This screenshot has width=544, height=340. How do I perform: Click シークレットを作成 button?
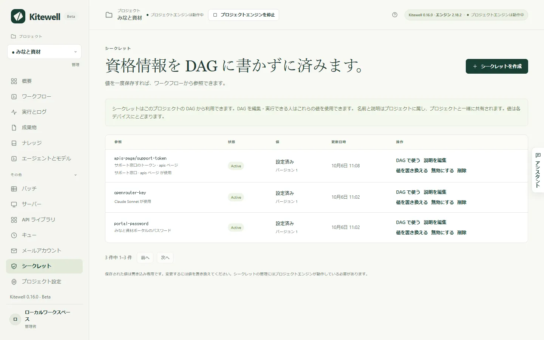(x=497, y=66)
